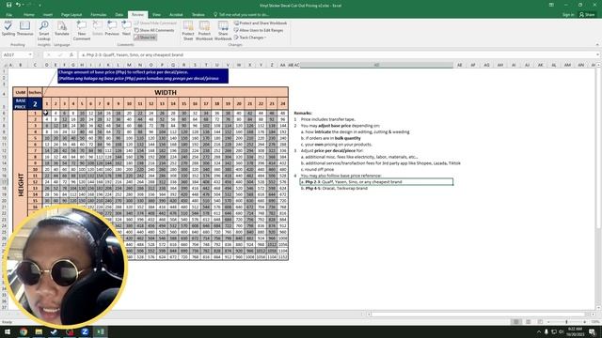The height and width of the screenshot is (338, 602).
Task: Switch to Excel in the taskbar
Action: 101,331
